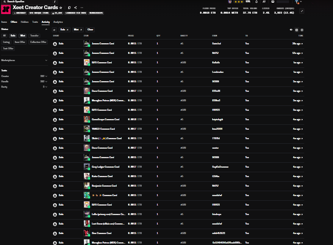Click the three-star 93% rating badge
The height and width of the screenshot is (245, 333).
(242, 2)
